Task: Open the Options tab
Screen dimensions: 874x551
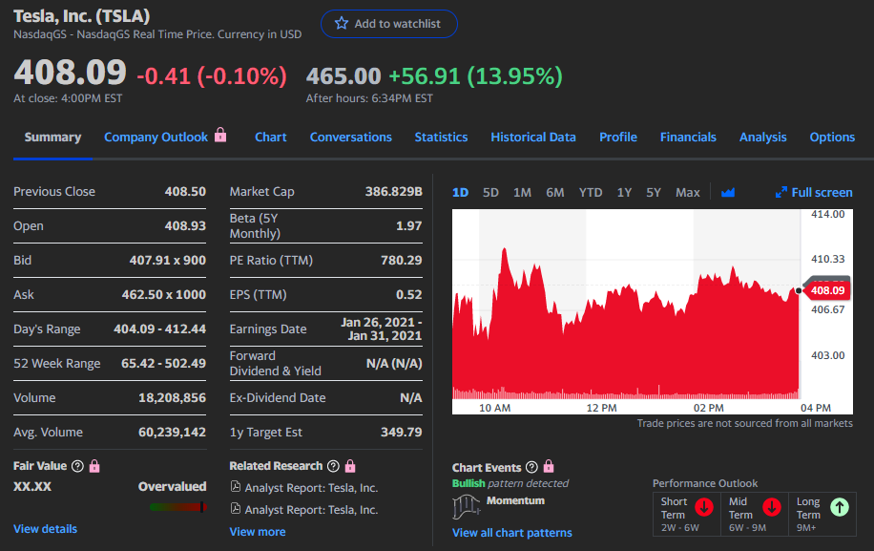Action: [832, 138]
